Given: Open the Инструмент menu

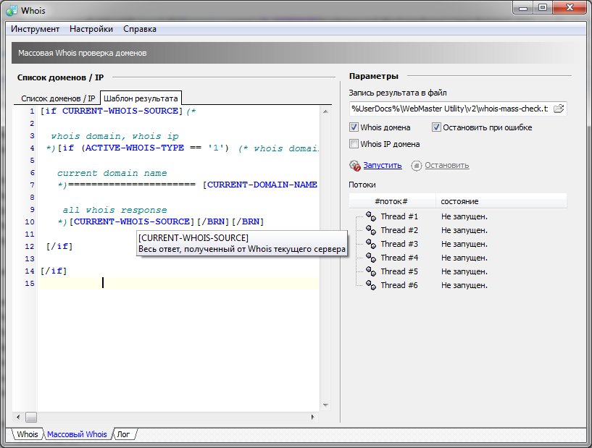Looking at the screenshot, I should pyautogui.click(x=35, y=29).
